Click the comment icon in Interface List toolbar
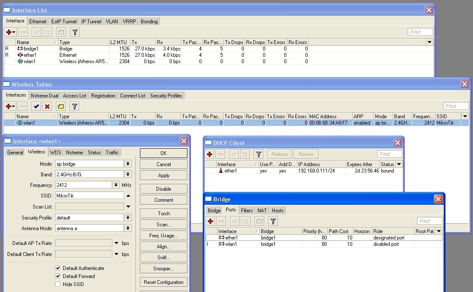 (61, 32)
